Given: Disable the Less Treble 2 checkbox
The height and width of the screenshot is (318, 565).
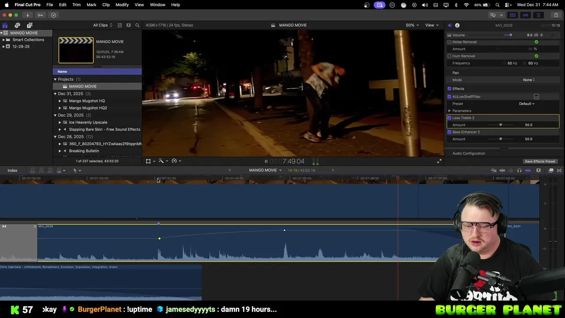Looking at the screenshot, I should 449,118.
